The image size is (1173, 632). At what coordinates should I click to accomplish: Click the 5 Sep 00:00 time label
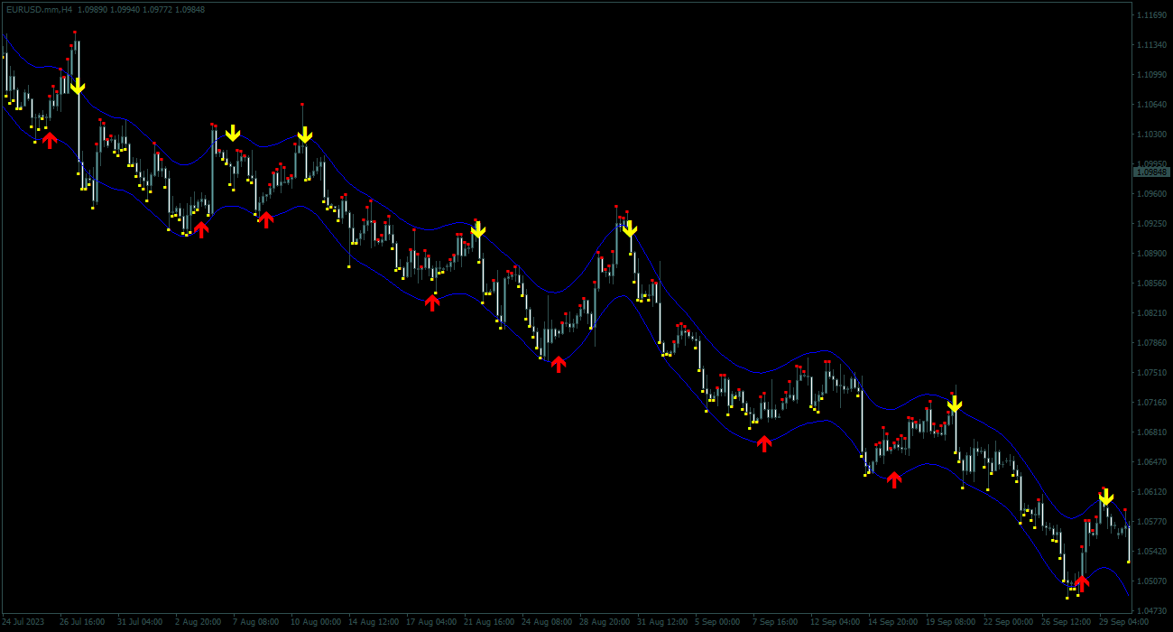pos(717,622)
